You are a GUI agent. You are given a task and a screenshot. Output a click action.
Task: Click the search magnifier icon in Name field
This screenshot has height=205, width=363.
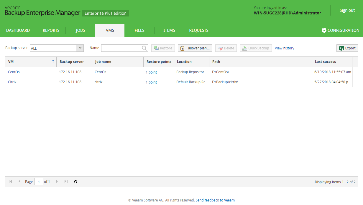click(144, 48)
